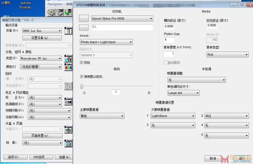Image resolution: width=253 pixels, height=164 pixels.
Task: Open 菲林类型 Roll dropdown
Action: click(x=227, y=55)
